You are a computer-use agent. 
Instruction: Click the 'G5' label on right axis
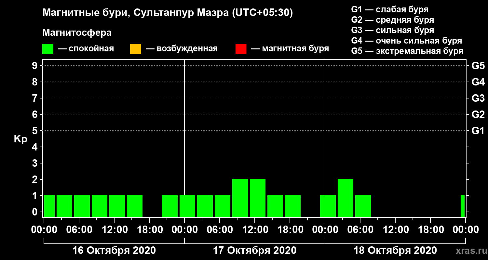(478, 66)
